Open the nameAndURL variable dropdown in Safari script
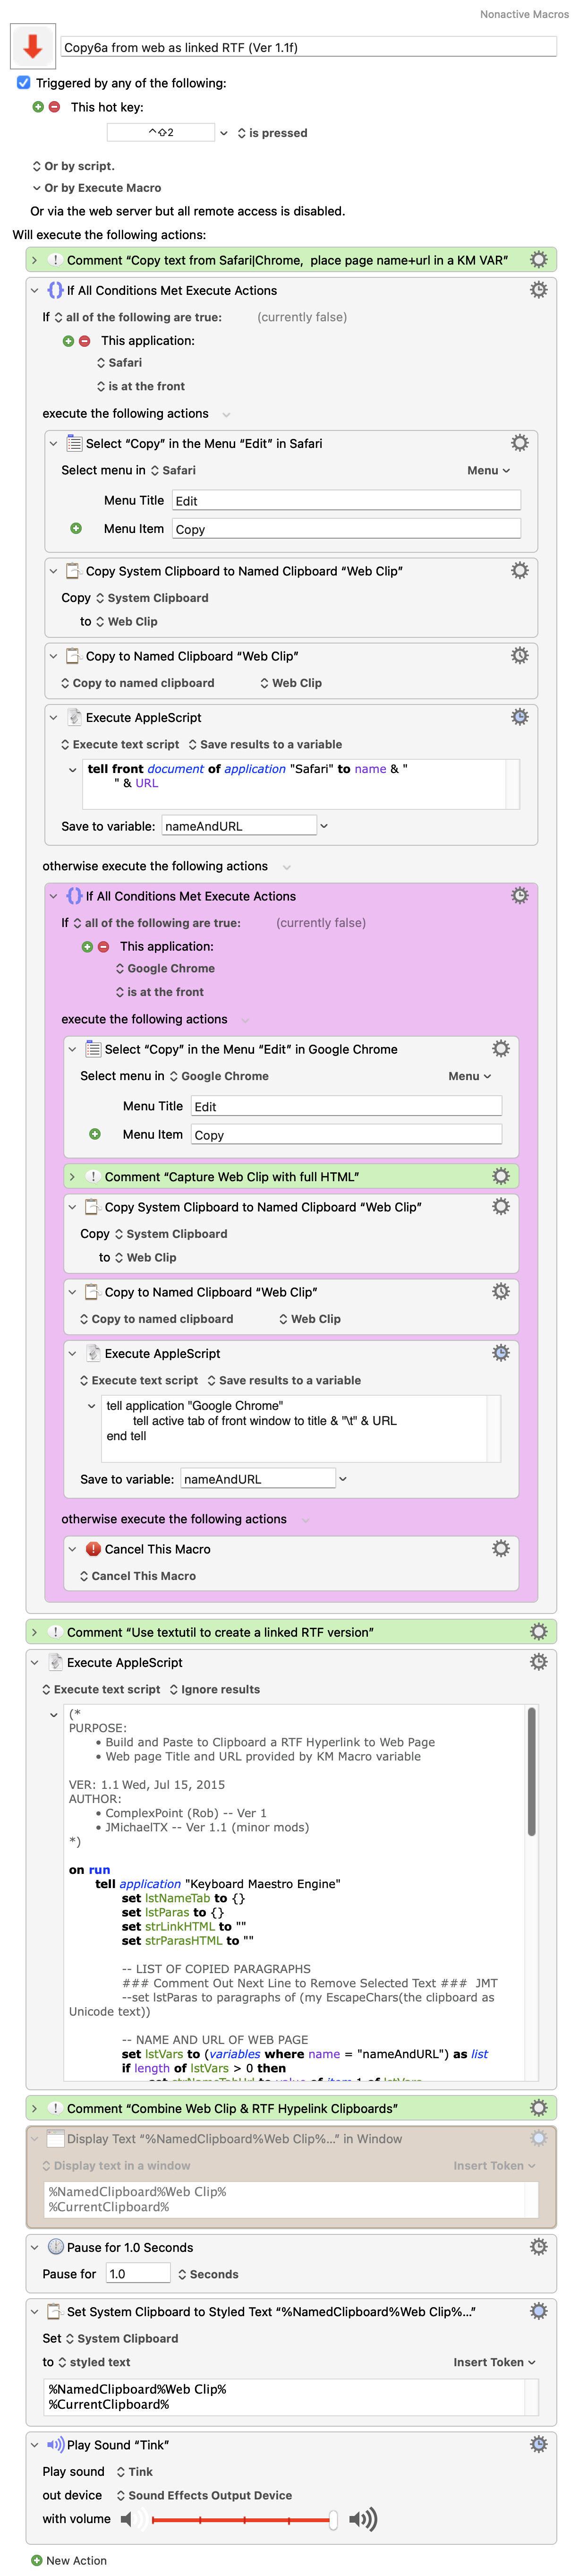The width and height of the screenshot is (579, 2576). 324,826
